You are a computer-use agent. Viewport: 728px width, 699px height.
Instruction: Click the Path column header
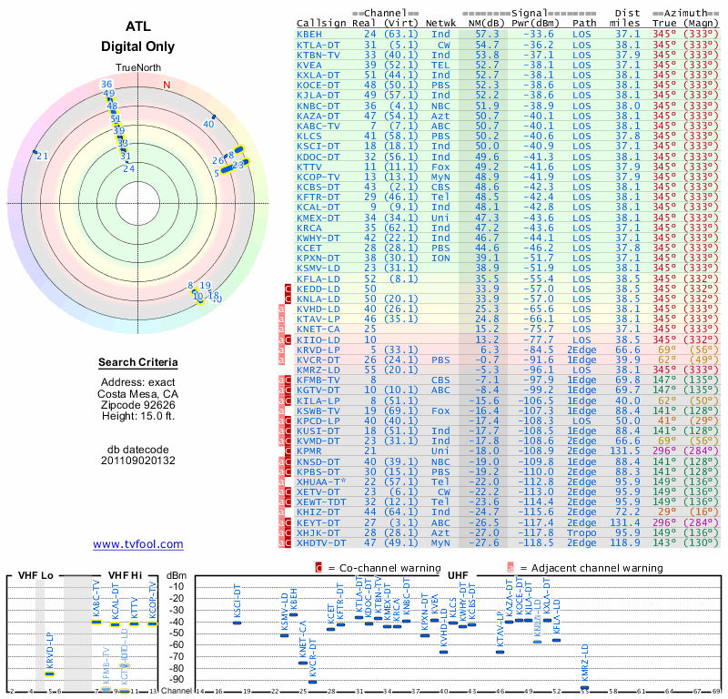click(584, 24)
